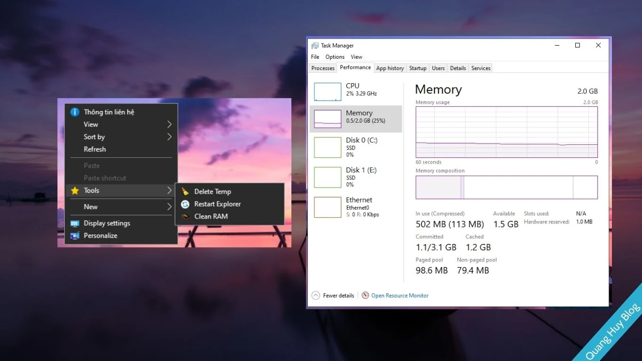Select the CPU mini graph thumbnail
The height and width of the screenshot is (361, 642).
click(x=328, y=92)
